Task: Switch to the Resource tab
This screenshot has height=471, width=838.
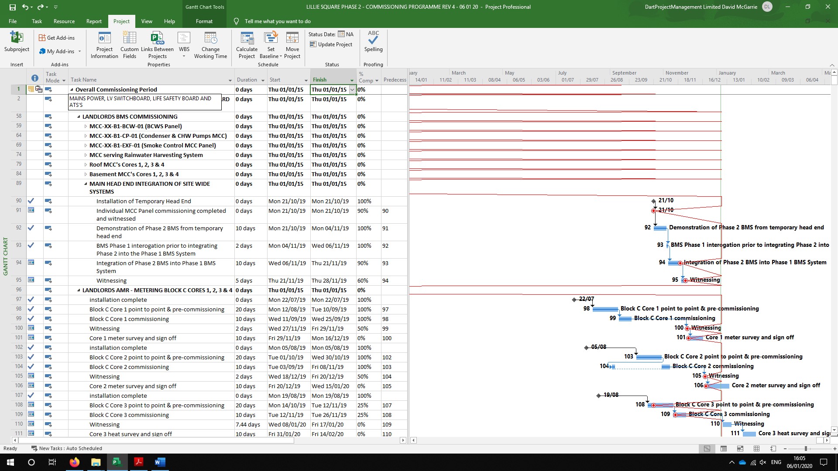Action: click(x=64, y=21)
